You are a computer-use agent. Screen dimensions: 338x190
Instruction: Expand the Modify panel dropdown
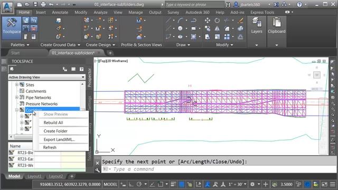point(232,45)
